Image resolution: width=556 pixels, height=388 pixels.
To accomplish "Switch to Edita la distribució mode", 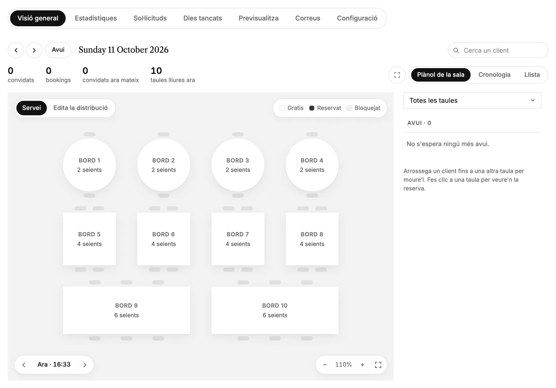I will (x=81, y=108).
